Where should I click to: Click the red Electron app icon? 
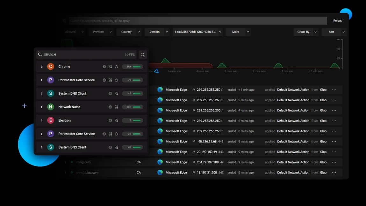50,120
